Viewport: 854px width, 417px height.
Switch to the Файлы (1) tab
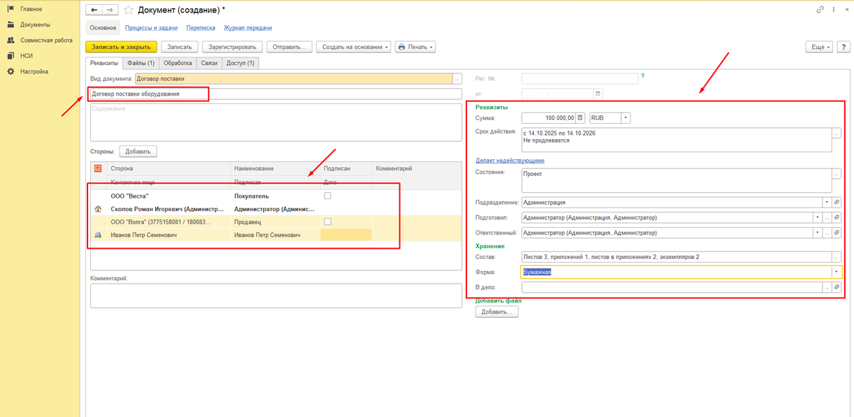coord(141,63)
